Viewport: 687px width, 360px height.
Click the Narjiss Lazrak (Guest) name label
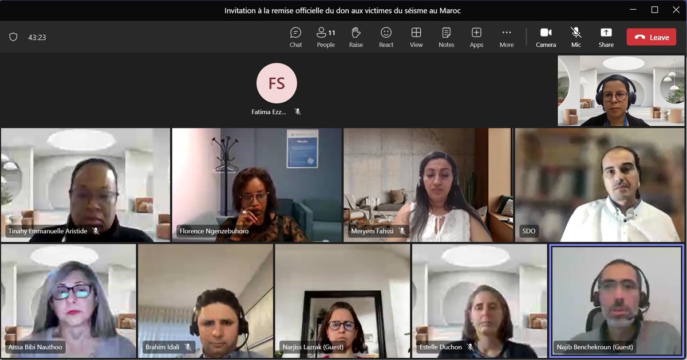pyautogui.click(x=312, y=347)
